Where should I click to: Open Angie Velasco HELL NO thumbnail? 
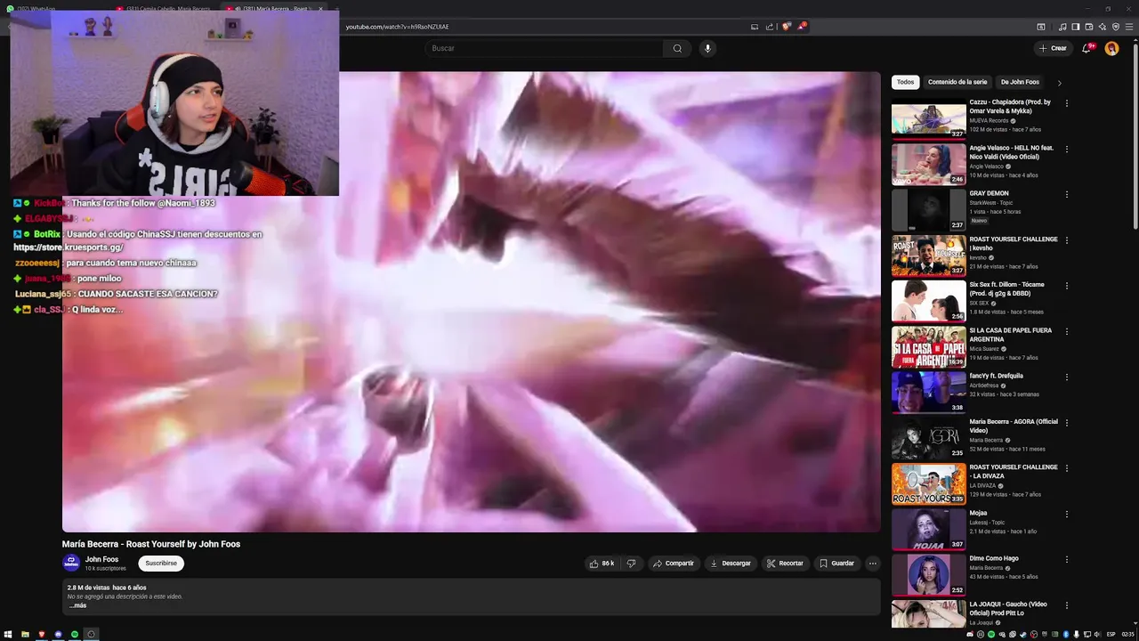pyautogui.click(x=928, y=166)
